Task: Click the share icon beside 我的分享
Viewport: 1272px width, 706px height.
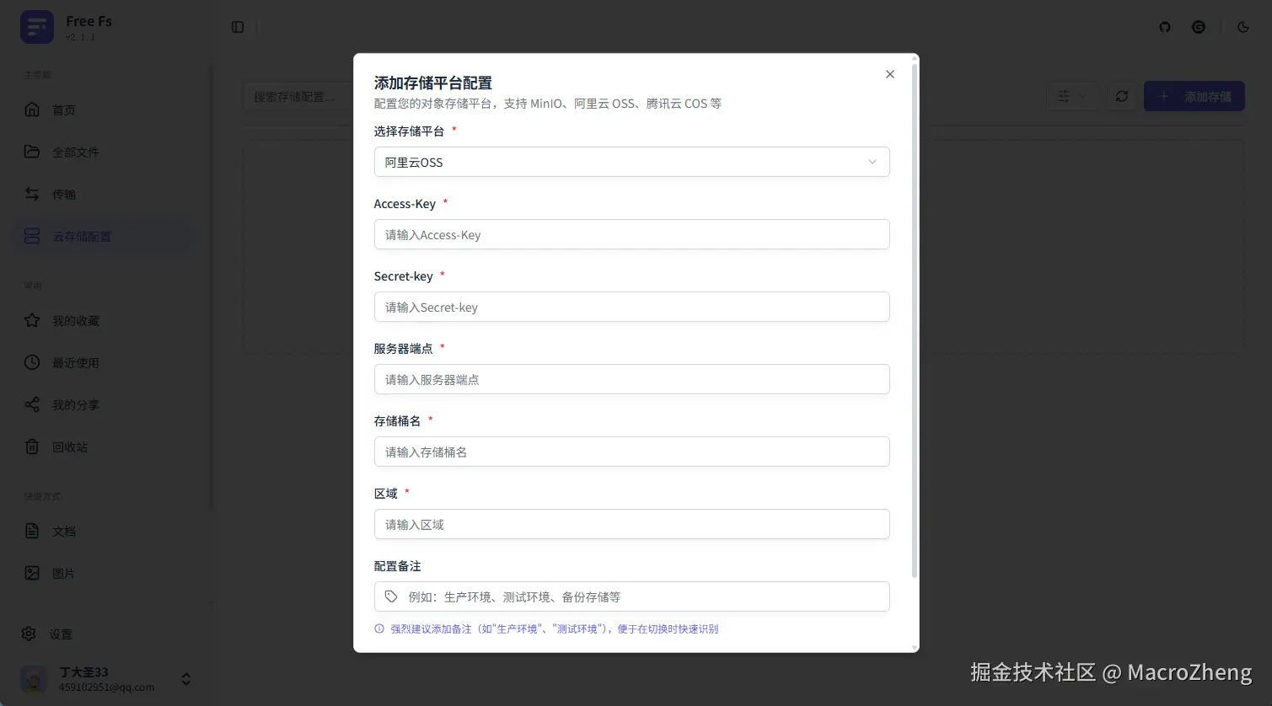Action: 32,404
